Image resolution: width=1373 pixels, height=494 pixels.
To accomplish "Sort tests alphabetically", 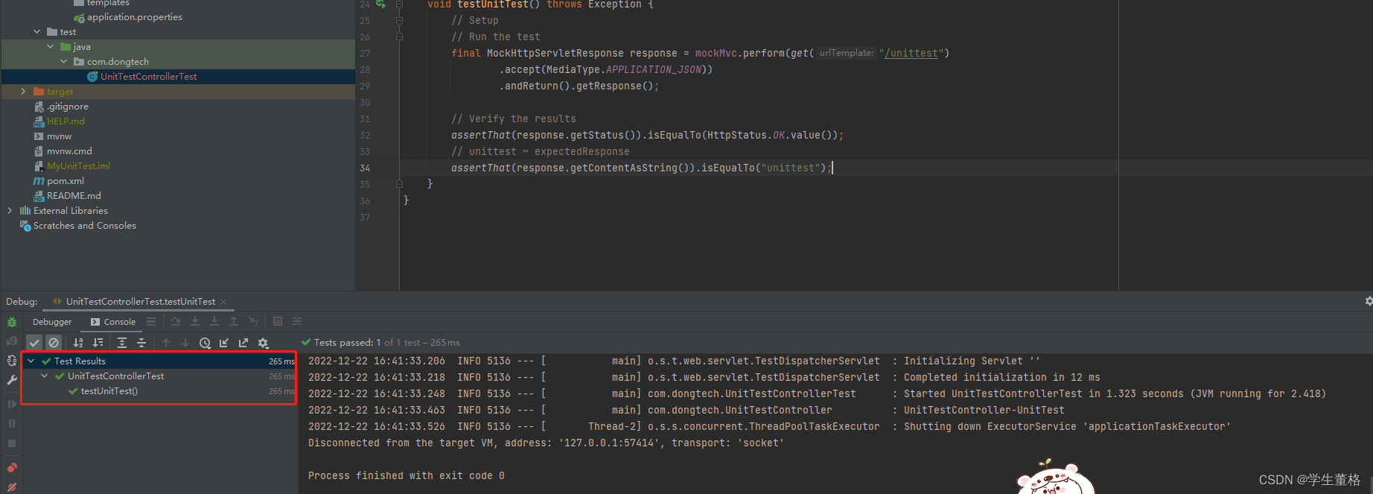I will click(x=78, y=343).
